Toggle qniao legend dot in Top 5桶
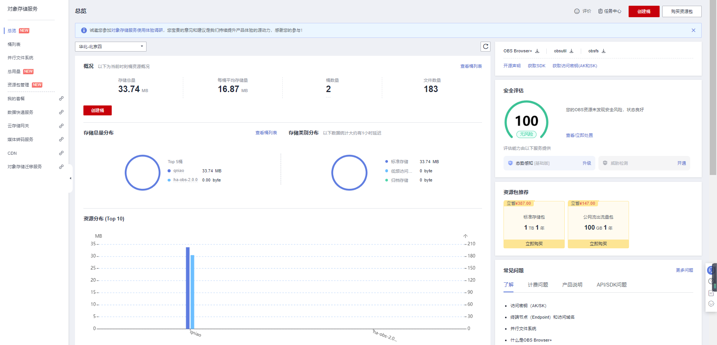The image size is (717, 345). pyautogui.click(x=169, y=171)
